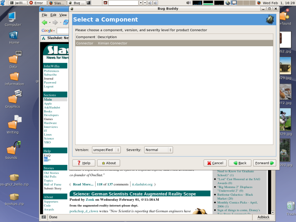Open the File menu in Firefox
296x222 pixels.
[45, 15]
